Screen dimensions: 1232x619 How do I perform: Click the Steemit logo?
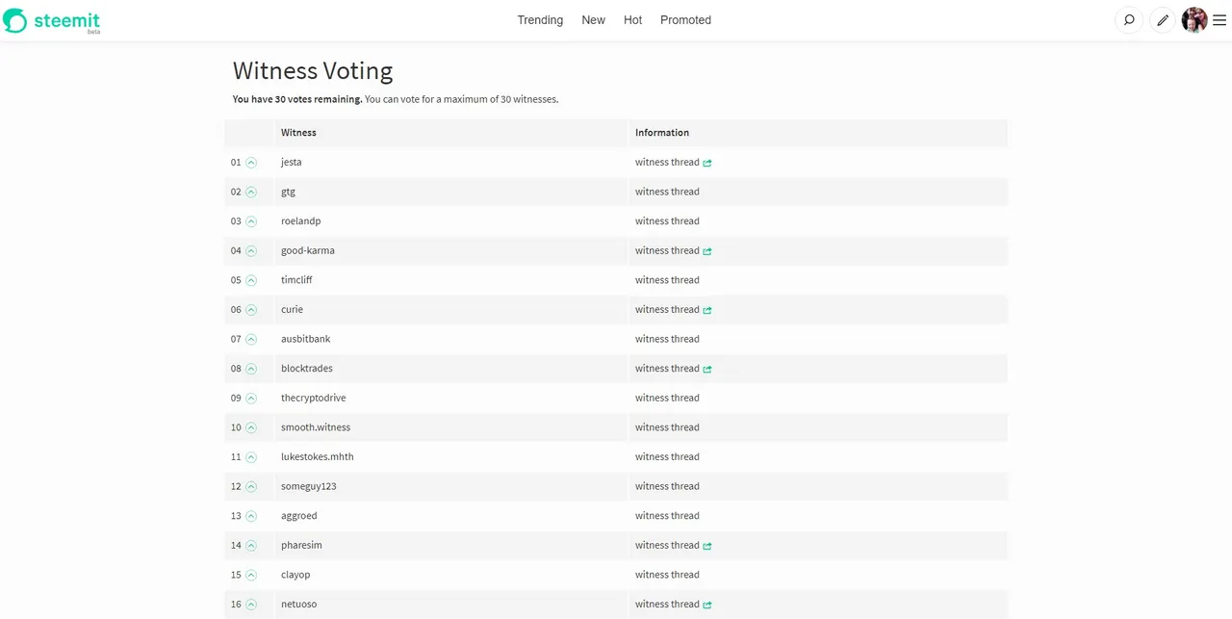coord(52,20)
